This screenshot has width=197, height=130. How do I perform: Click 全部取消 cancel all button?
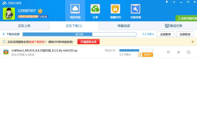tap(185, 35)
